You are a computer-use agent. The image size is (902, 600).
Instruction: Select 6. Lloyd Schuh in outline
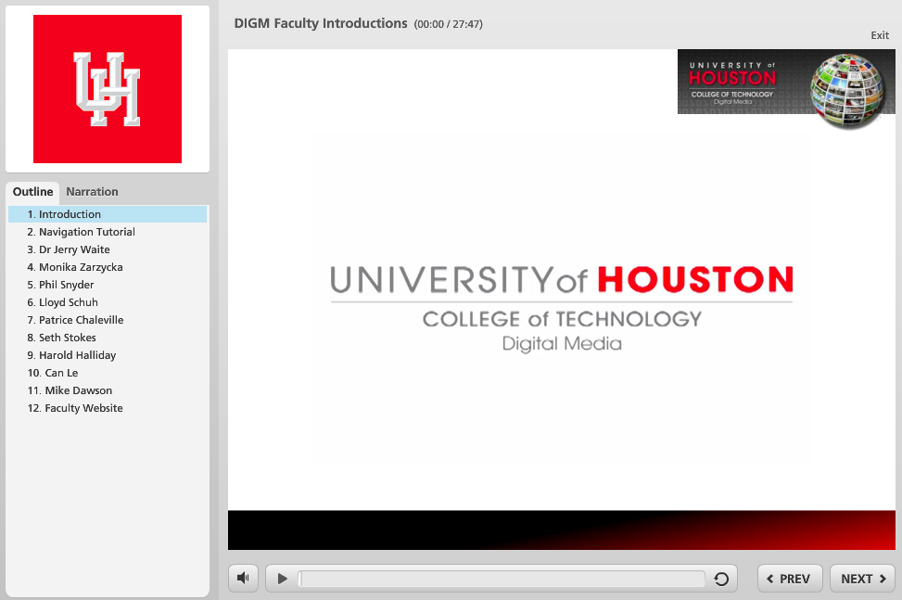[x=108, y=302]
